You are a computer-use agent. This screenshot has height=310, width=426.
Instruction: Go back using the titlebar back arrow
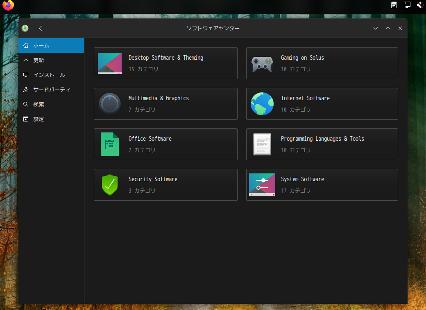click(41, 28)
